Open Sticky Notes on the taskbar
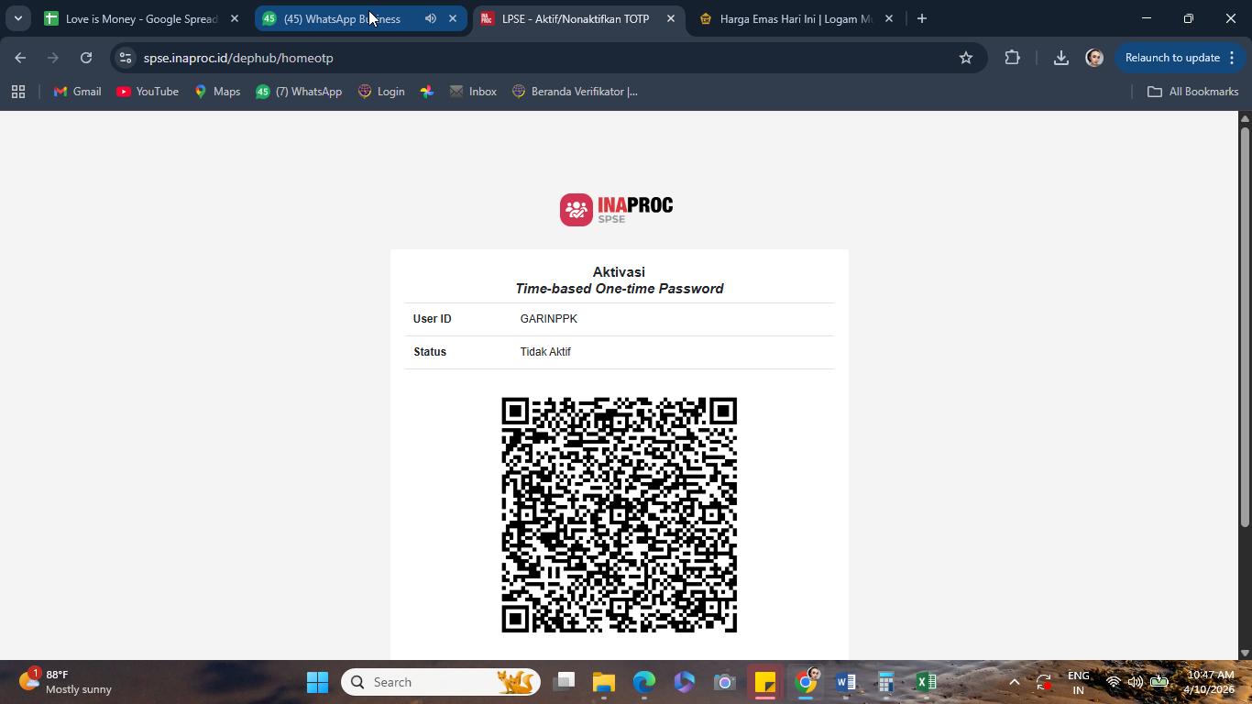The width and height of the screenshot is (1252, 704). tap(765, 682)
